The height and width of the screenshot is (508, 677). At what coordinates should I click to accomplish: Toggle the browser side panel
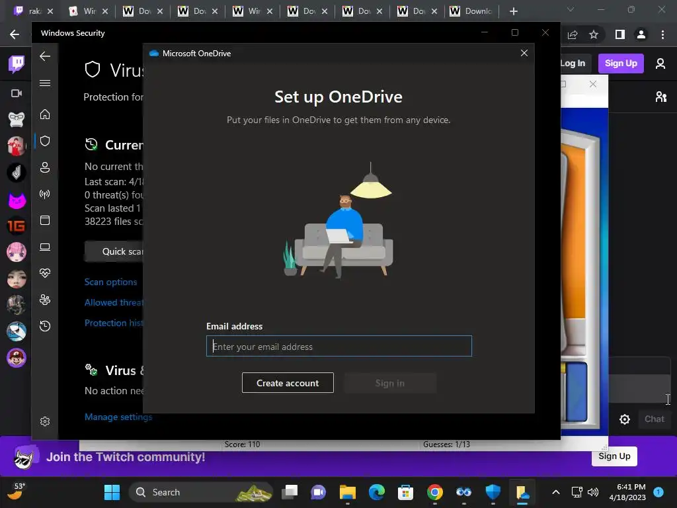click(620, 34)
